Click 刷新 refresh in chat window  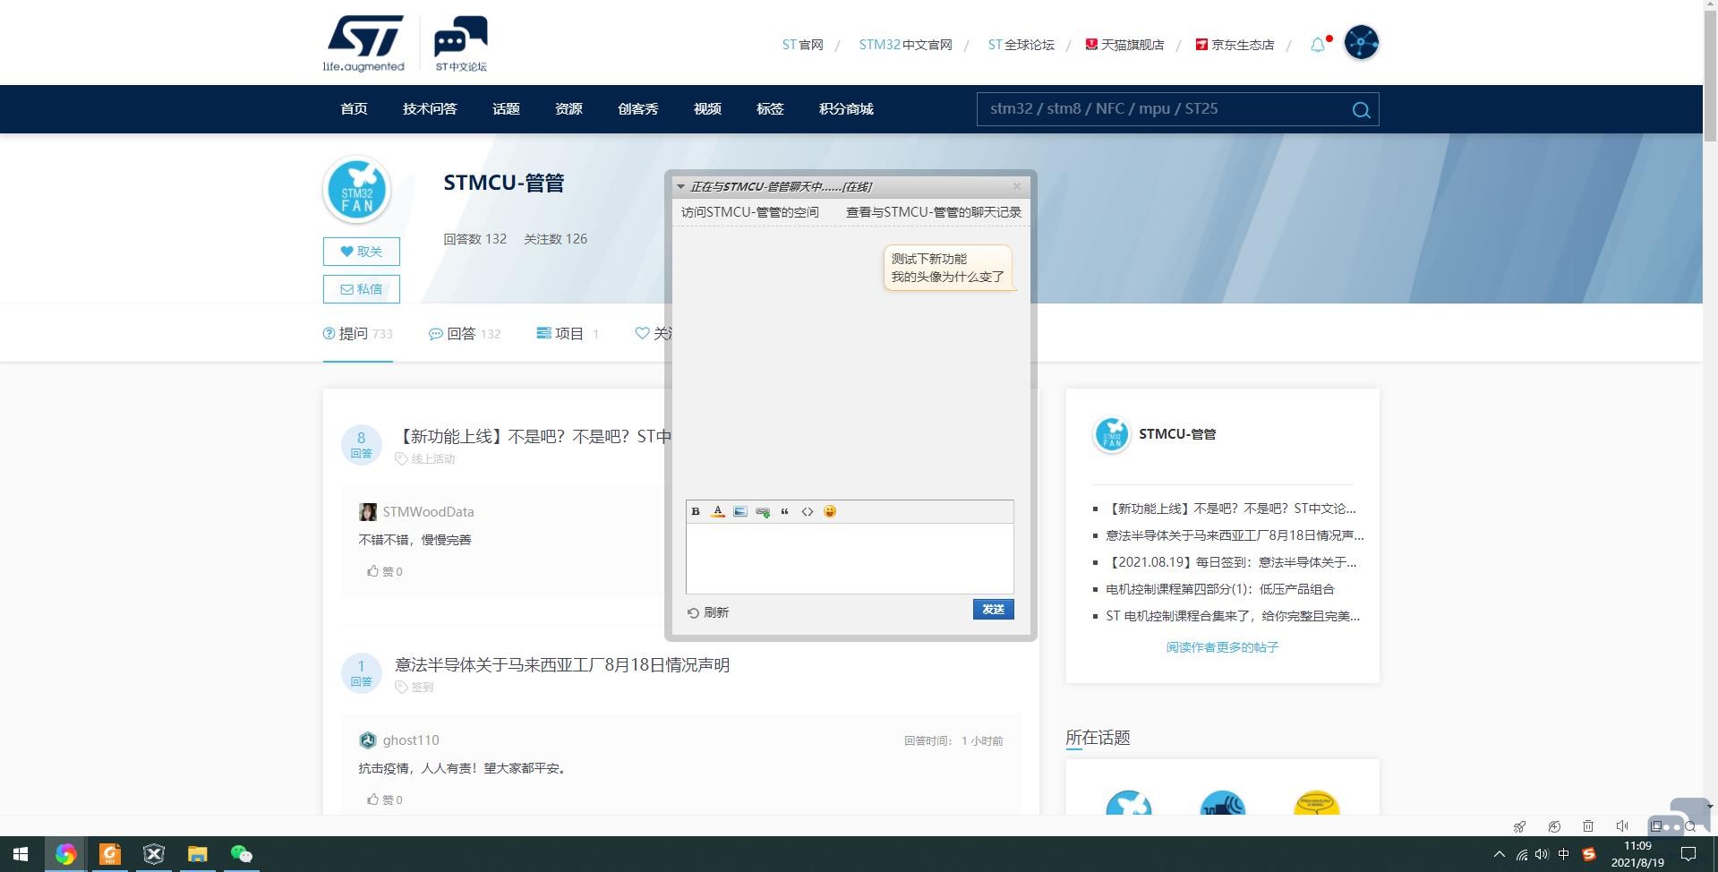(x=708, y=612)
